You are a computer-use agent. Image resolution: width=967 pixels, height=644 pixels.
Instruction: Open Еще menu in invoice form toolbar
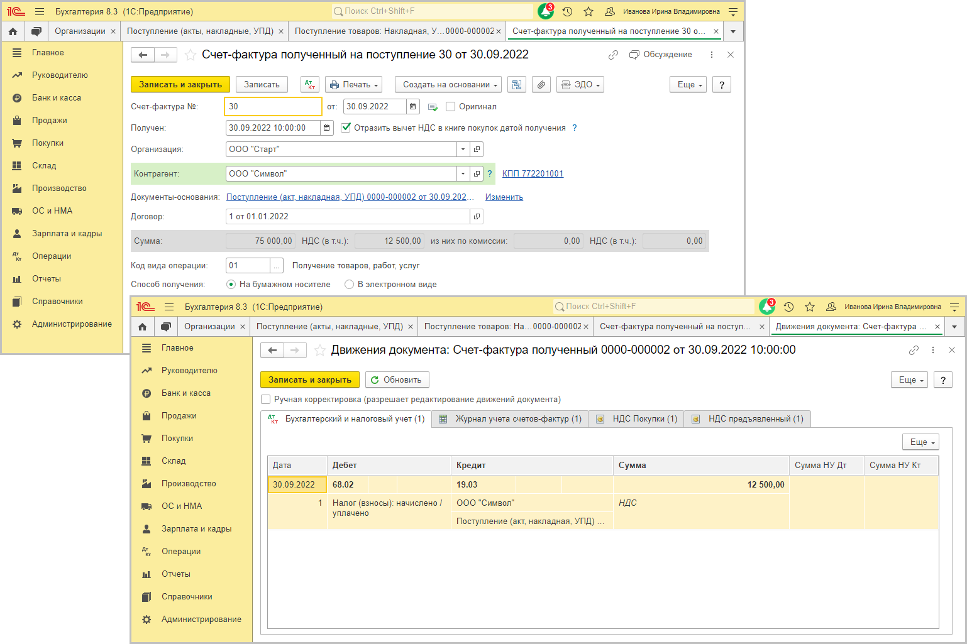click(688, 85)
